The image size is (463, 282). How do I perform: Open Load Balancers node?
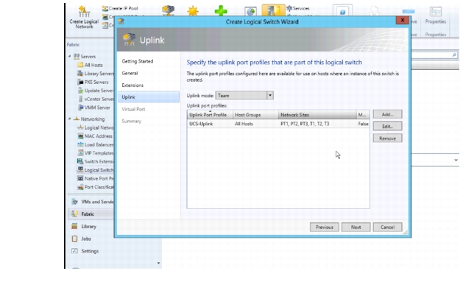96,145
